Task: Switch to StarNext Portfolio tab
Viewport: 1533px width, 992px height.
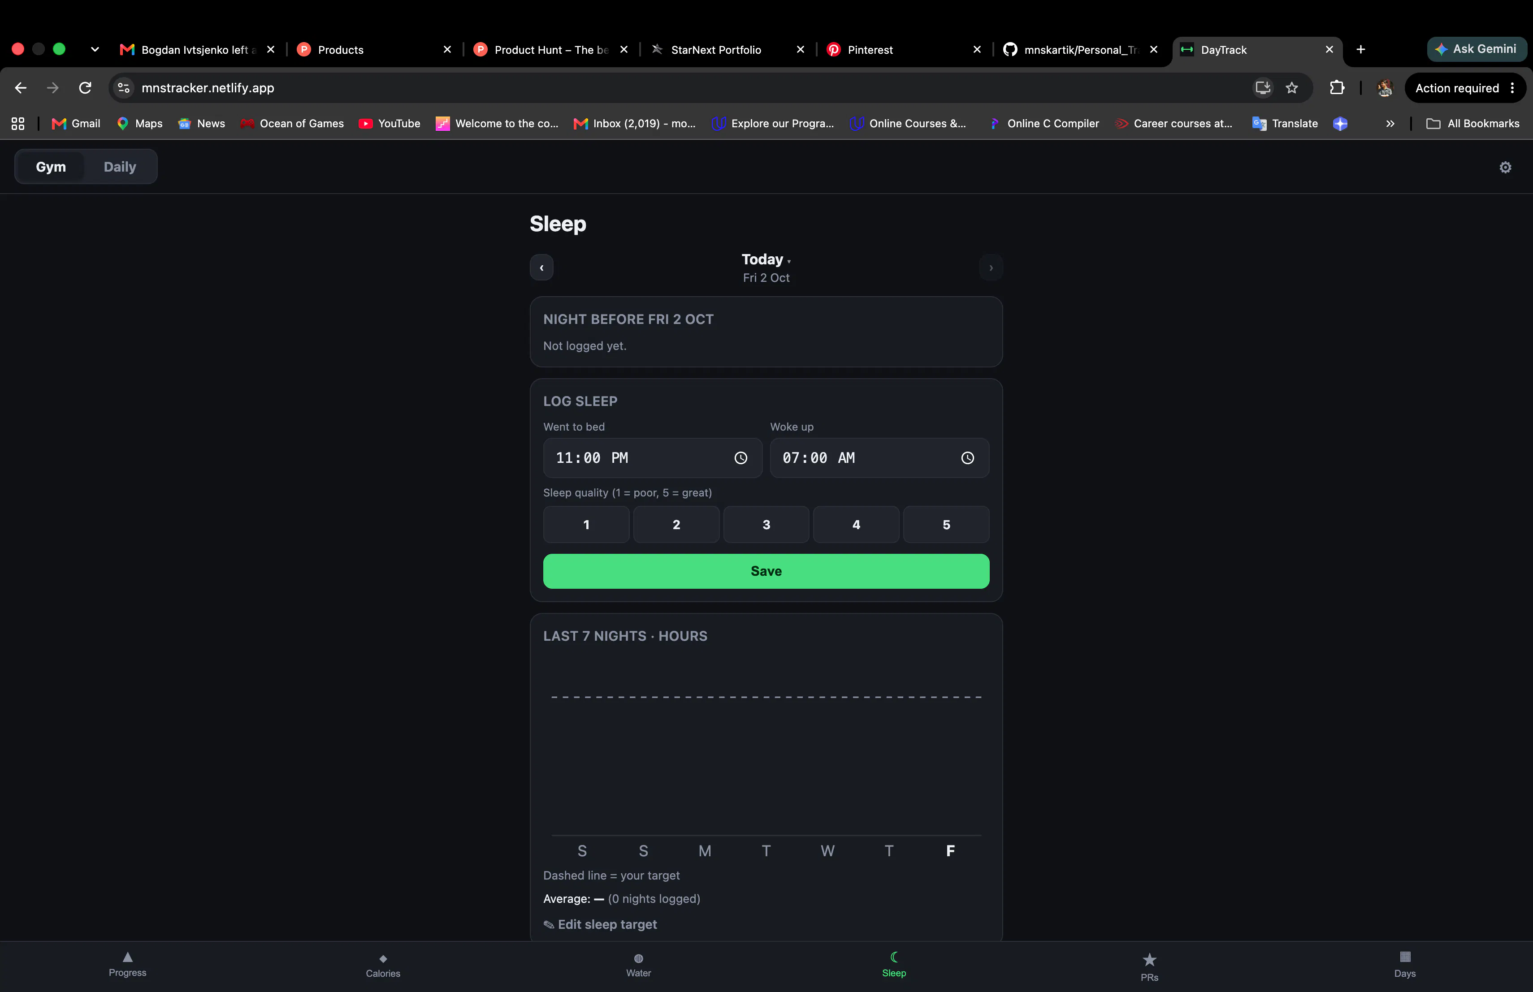Action: click(x=728, y=50)
